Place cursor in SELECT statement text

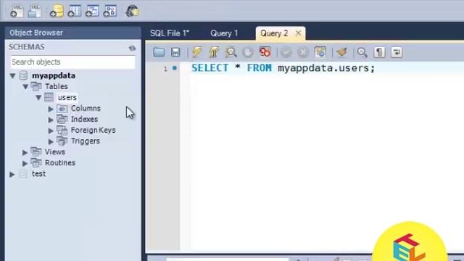283,68
